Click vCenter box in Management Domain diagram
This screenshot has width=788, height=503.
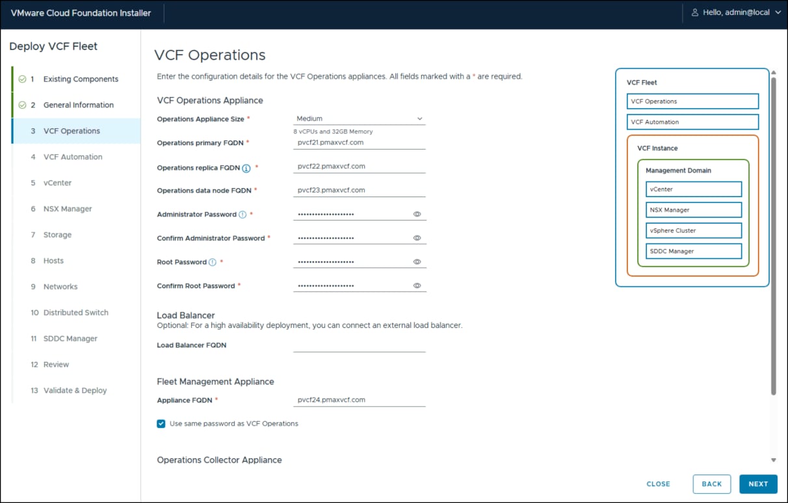[694, 189]
